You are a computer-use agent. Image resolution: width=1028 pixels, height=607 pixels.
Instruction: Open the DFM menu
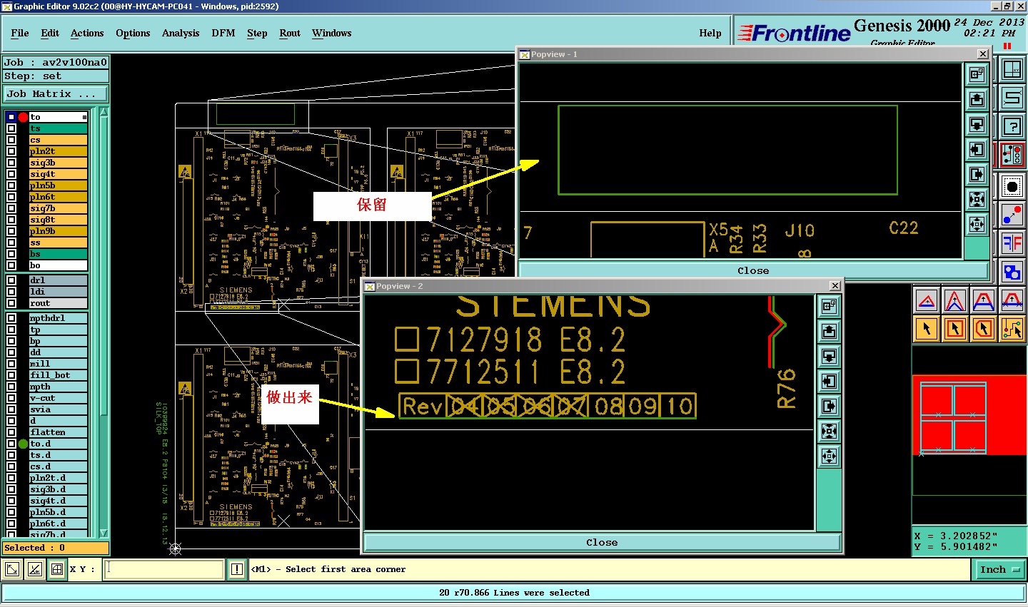tap(223, 33)
